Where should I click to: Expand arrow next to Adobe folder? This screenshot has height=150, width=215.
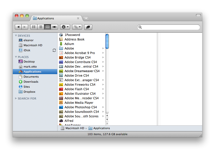(x=103, y=48)
